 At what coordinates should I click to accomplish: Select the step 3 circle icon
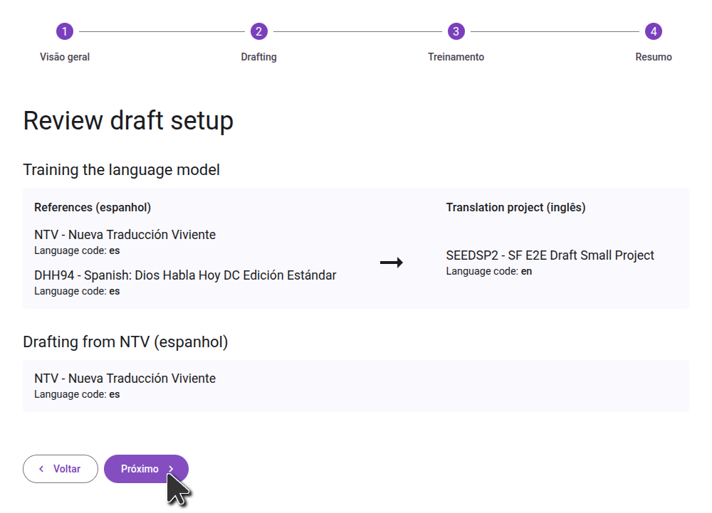(456, 31)
